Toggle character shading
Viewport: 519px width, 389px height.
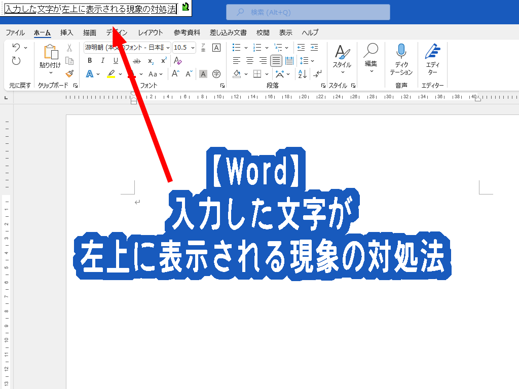tap(203, 74)
